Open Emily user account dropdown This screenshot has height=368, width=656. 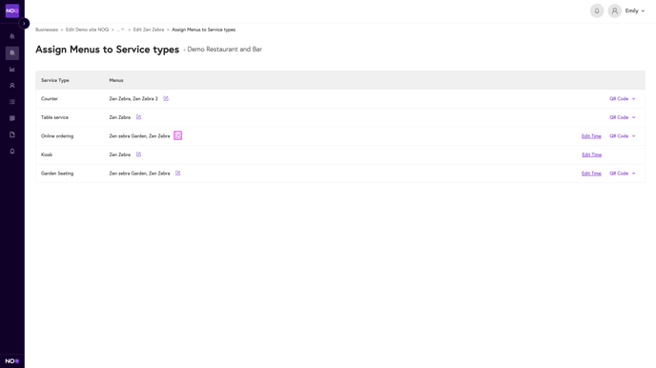pyautogui.click(x=635, y=10)
